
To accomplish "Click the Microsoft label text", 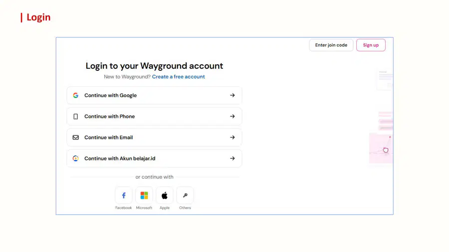I will pyautogui.click(x=144, y=208).
